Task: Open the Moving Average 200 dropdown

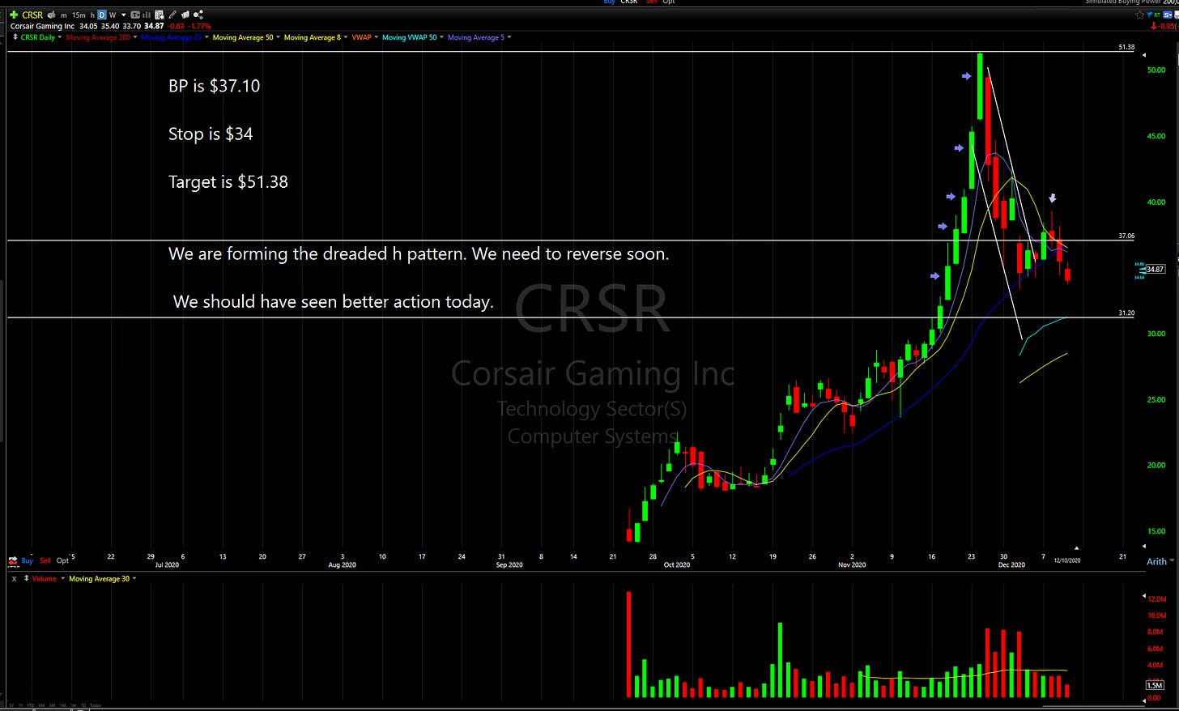Action: pyautogui.click(x=135, y=37)
